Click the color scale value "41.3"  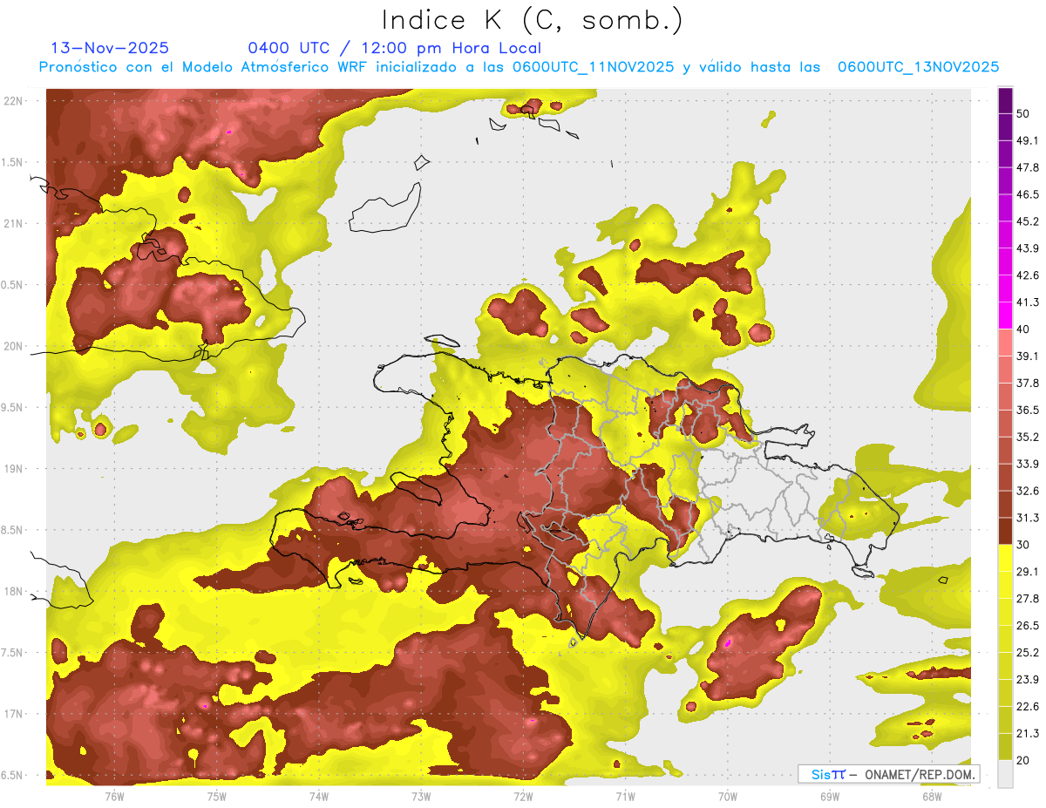click(1029, 302)
